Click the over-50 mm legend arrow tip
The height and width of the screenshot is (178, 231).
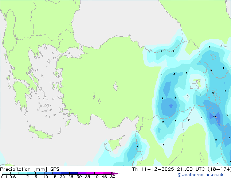point(115,173)
